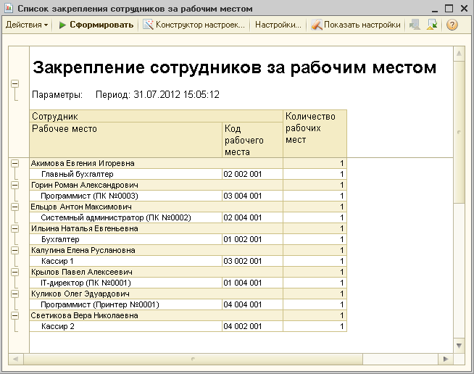Image resolution: width=474 pixels, height=374 pixels.
Task: Select the cell with code 03 004 001
Action: pyautogui.click(x=252, y=196)
